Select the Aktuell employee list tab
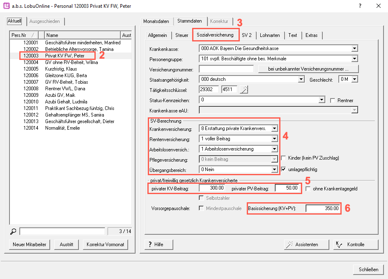The width and height of the screenshot is (388, 279). pyautogui.click(x=14, y=21)
